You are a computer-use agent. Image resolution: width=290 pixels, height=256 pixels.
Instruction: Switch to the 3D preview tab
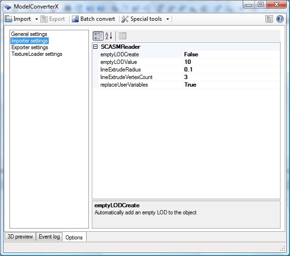click(x=20, y=237)
